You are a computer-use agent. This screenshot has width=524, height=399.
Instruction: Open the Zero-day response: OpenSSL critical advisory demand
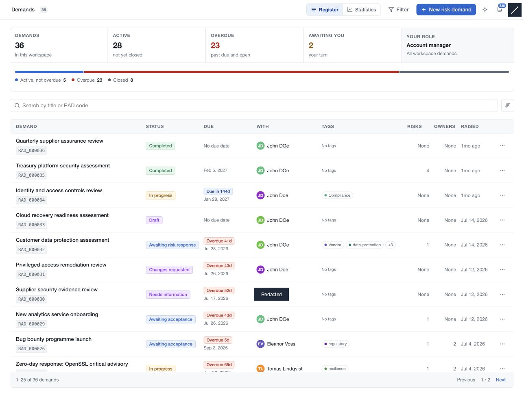pos(72,364)
